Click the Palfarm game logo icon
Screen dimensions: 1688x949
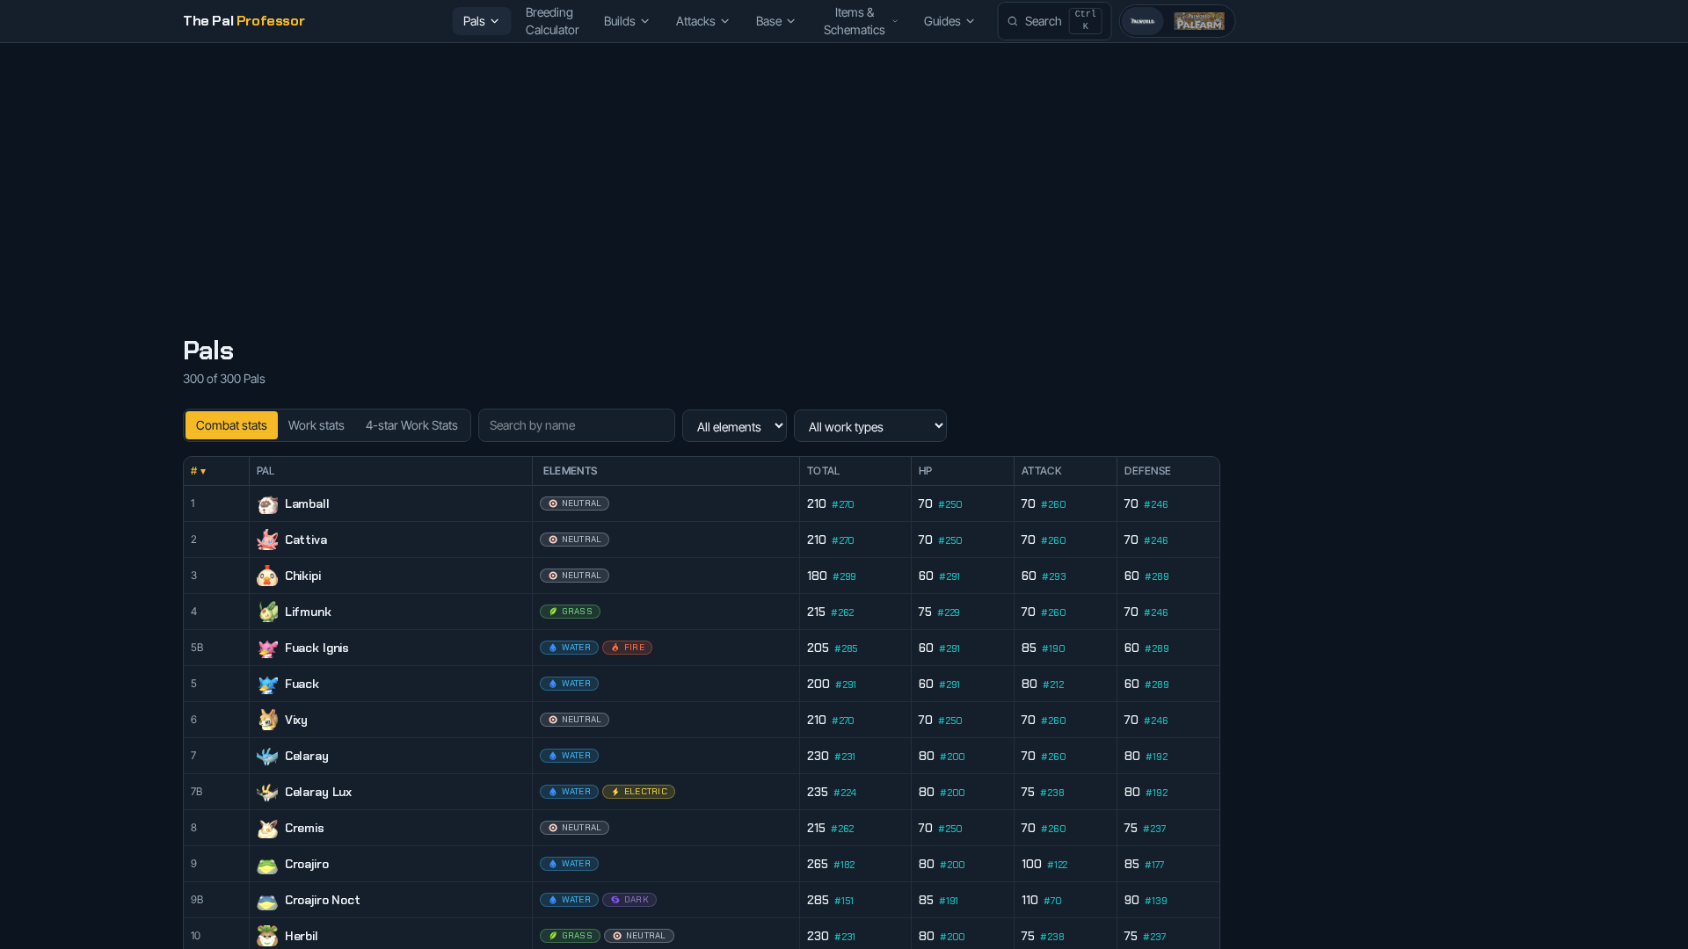1199,21
